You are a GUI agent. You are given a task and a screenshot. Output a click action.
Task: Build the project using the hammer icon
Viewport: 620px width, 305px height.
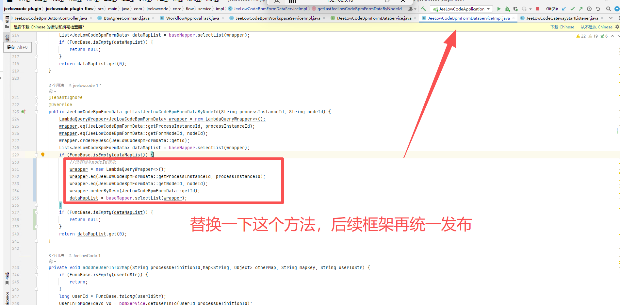(x=423, y=9)
